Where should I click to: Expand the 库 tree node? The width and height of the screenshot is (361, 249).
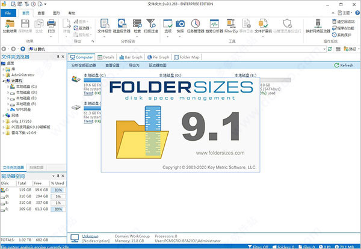tap(4, 69)
